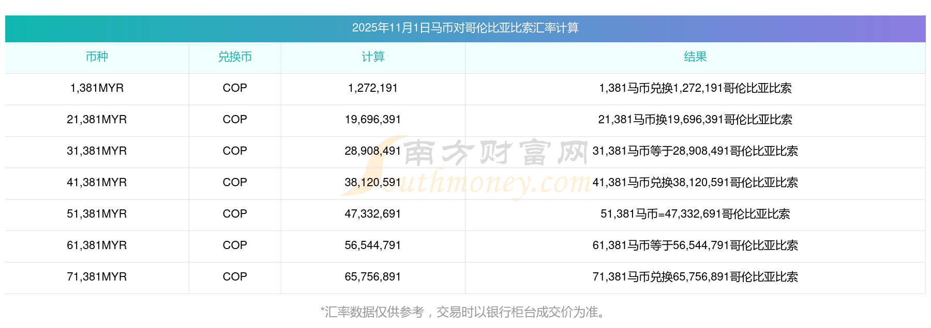Choose the 41,381MYR row cell
This screenshot has height=328, width=931.
[x=97, y=183]
